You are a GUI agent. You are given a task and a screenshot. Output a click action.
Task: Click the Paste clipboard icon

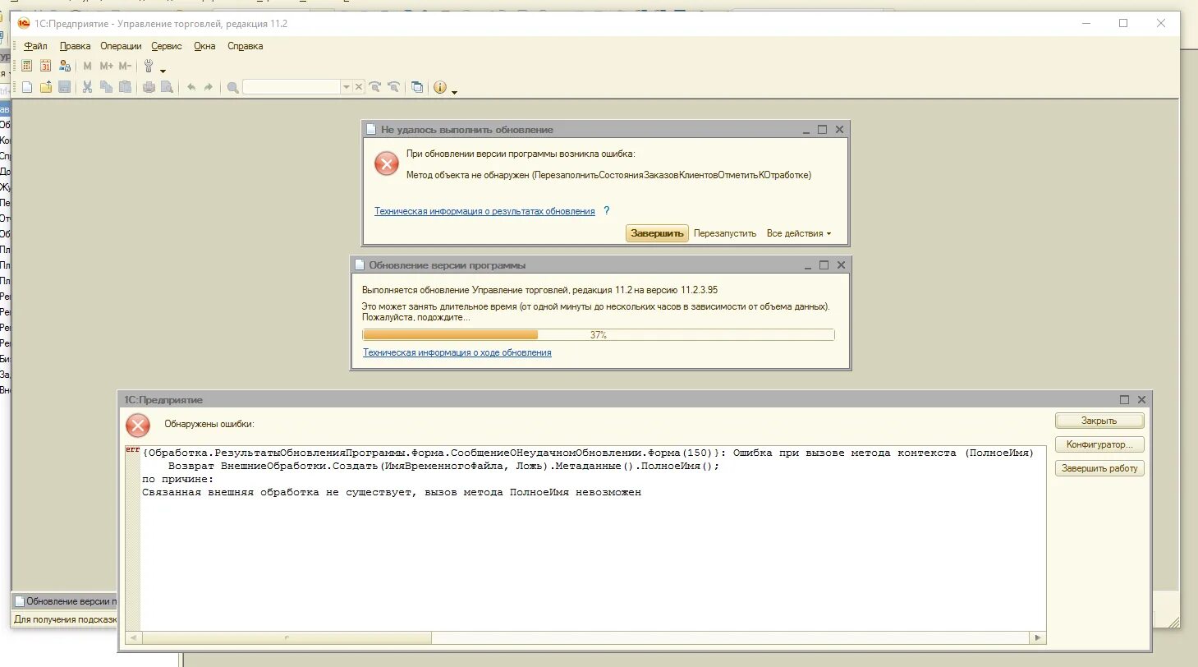point(125,87)
